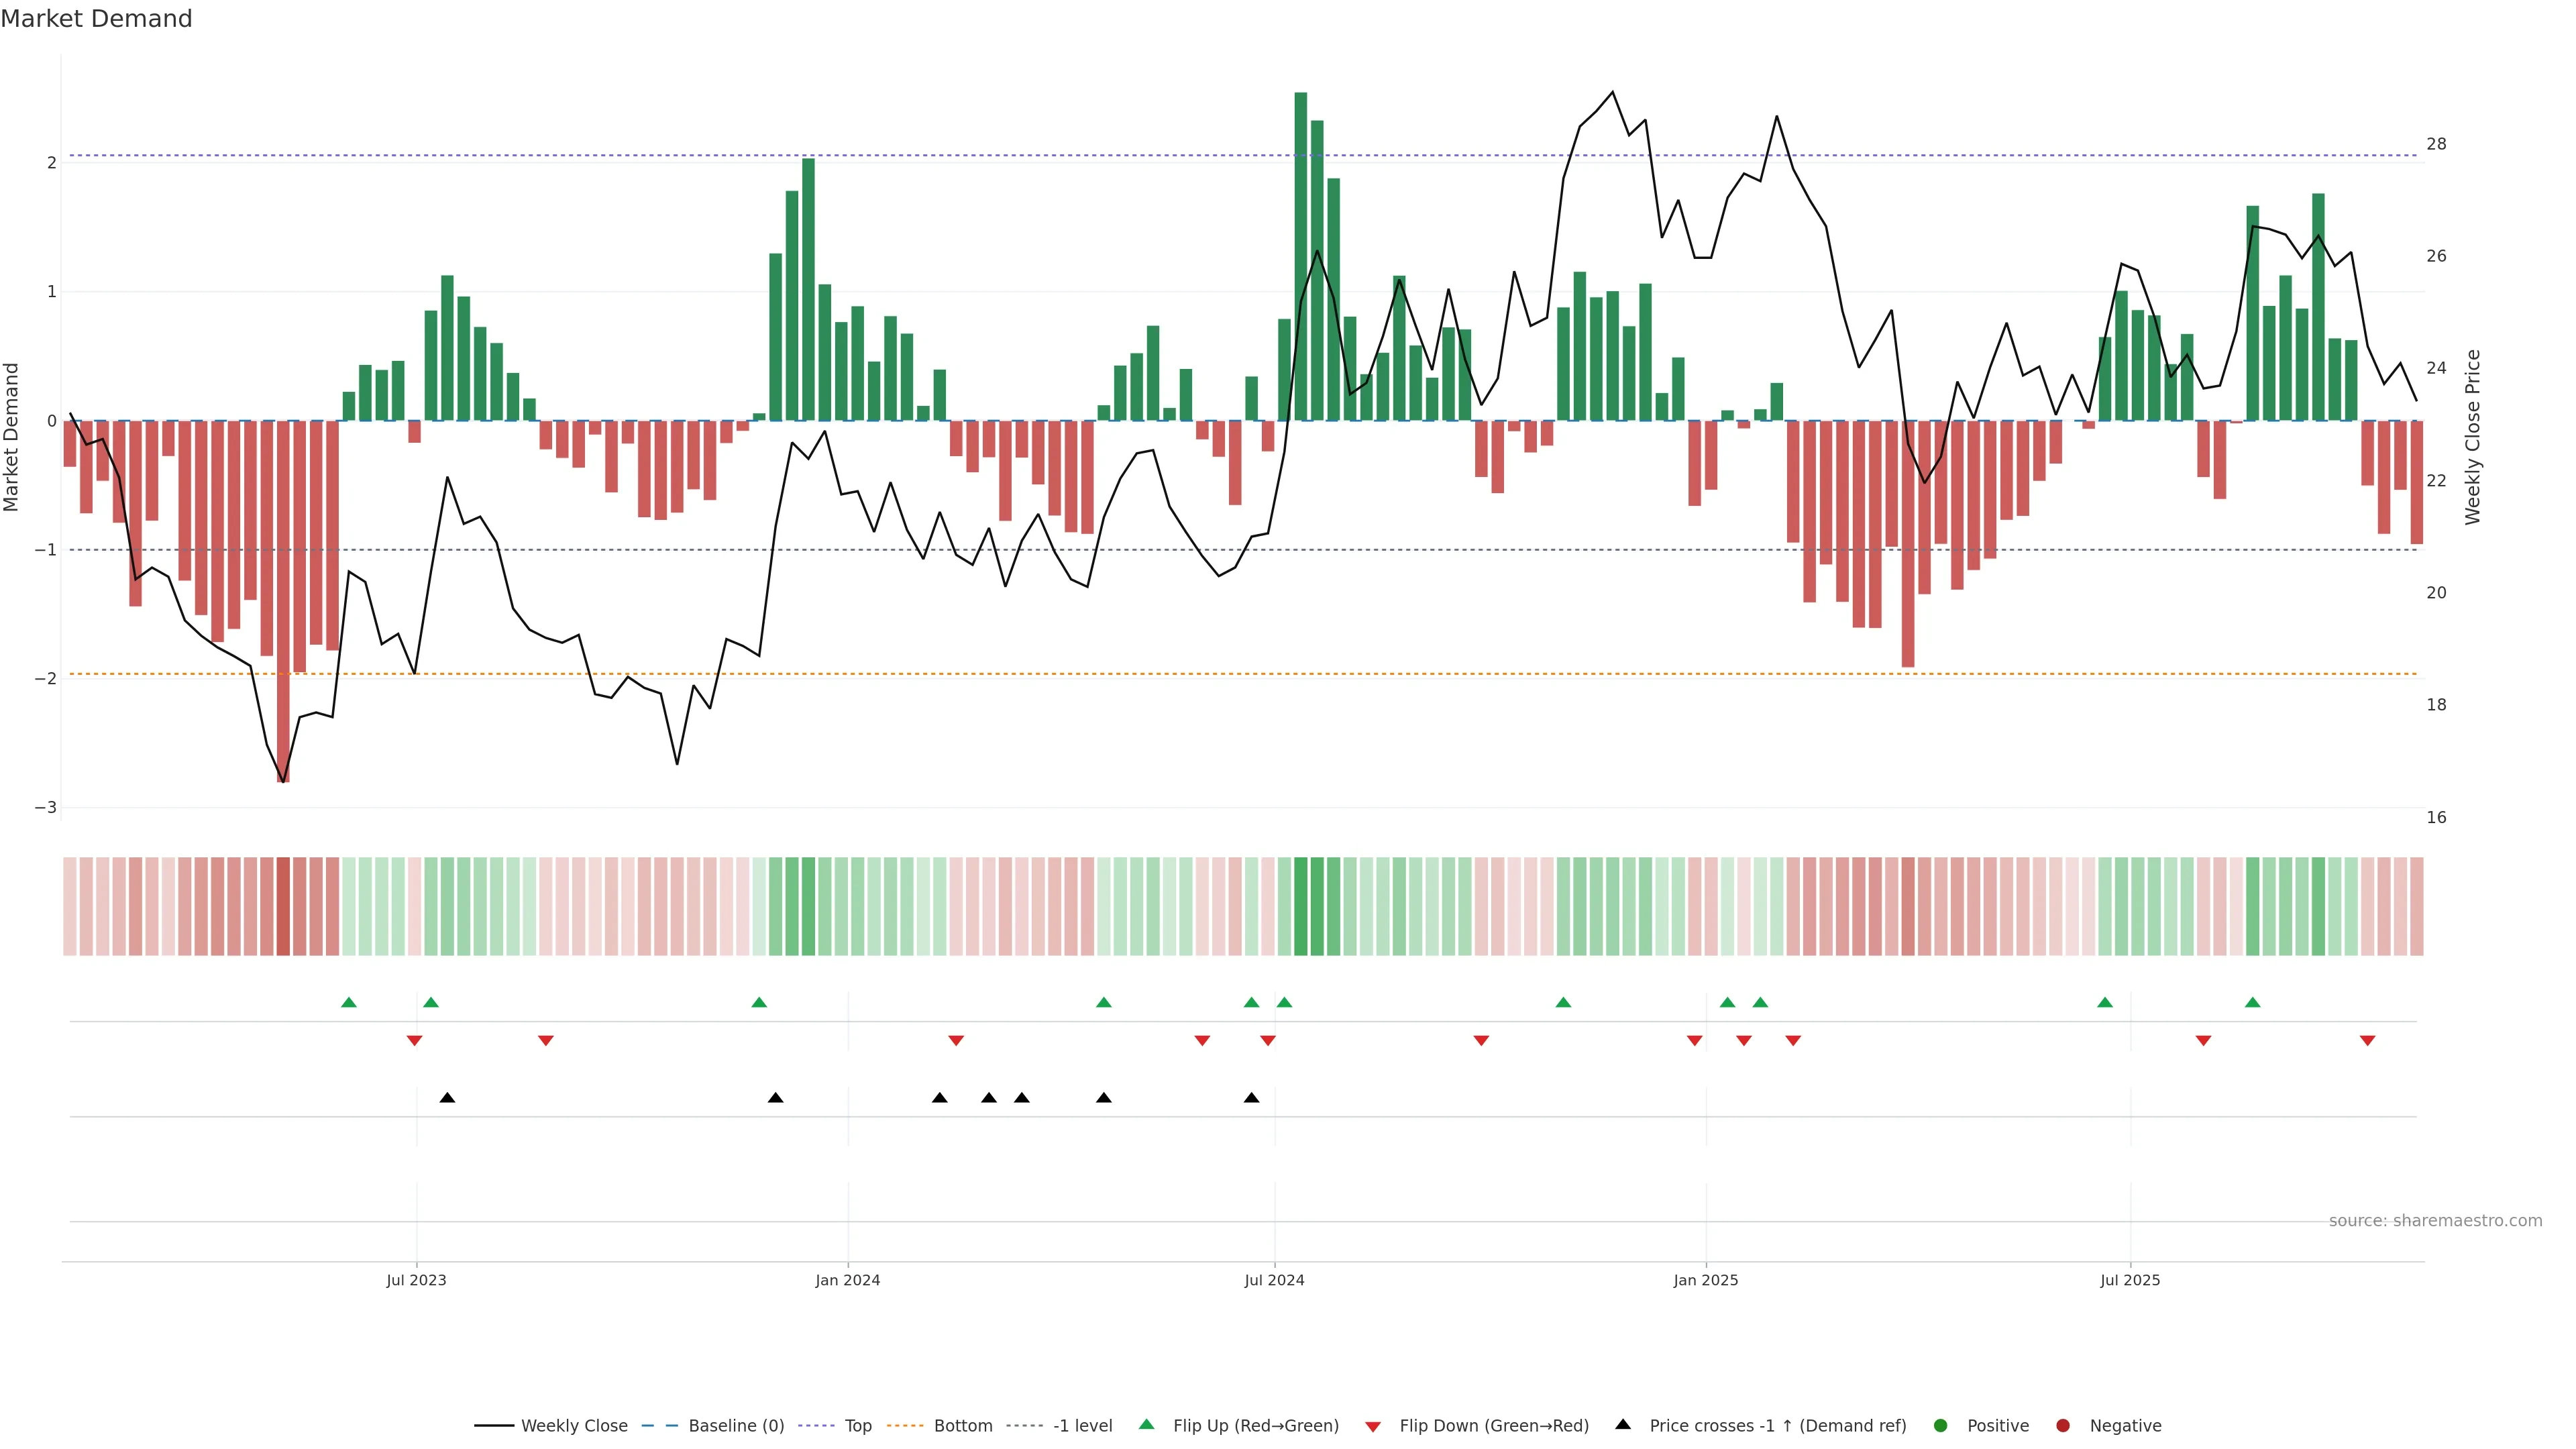Click darkest green heatmap cell at Jul 2024

pyautogui.click(x=1300, y=906)
